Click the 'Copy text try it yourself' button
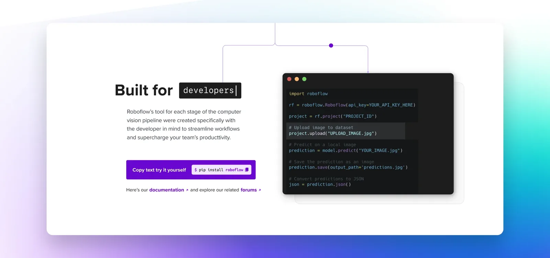This screenshot has width=550, height=258. (x=191, y=170)
